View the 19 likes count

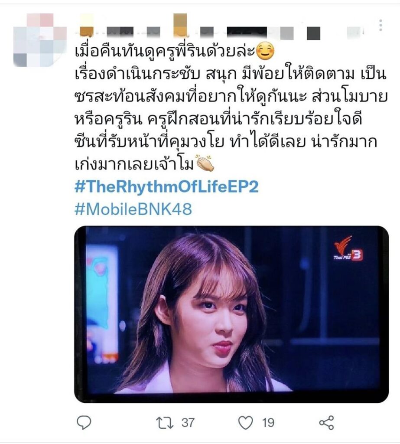268,423
